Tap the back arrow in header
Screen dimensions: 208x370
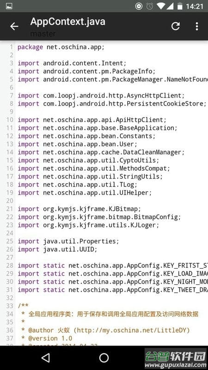pos(14,26)
